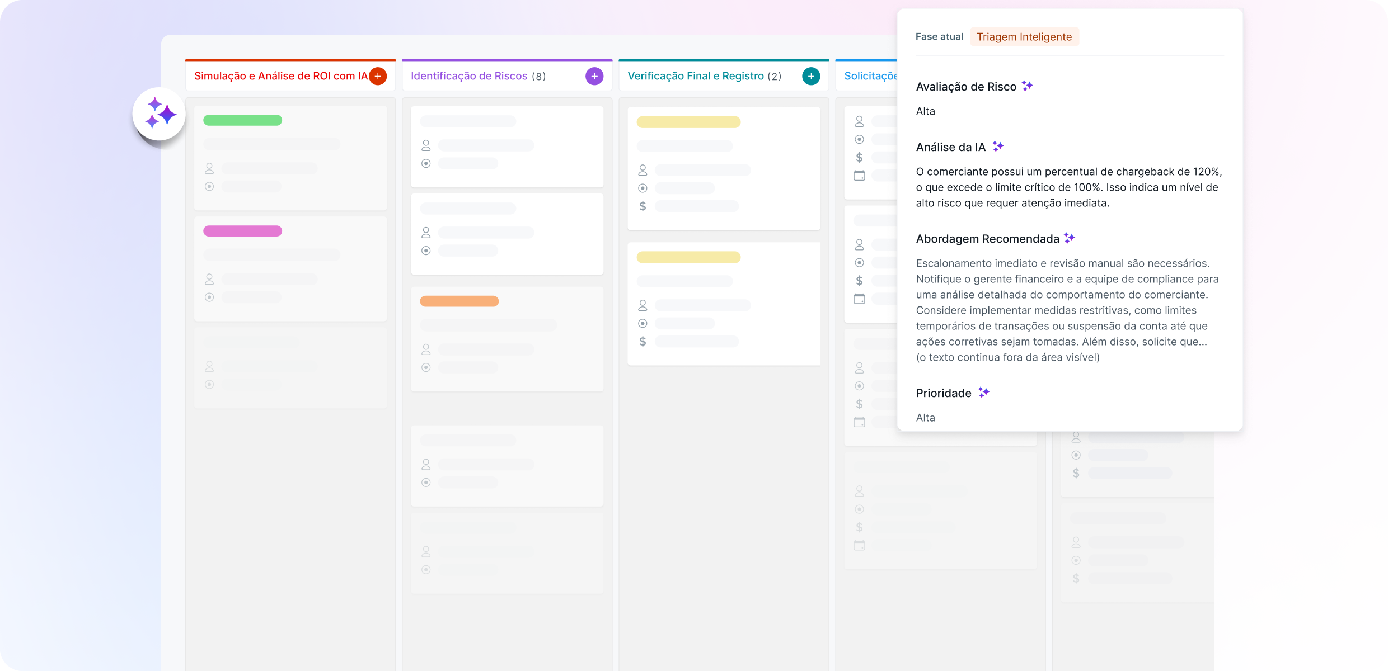The height and width of the screenshot is (671, 1388).
Task: Open the card with green label
Action: point(290,158)
